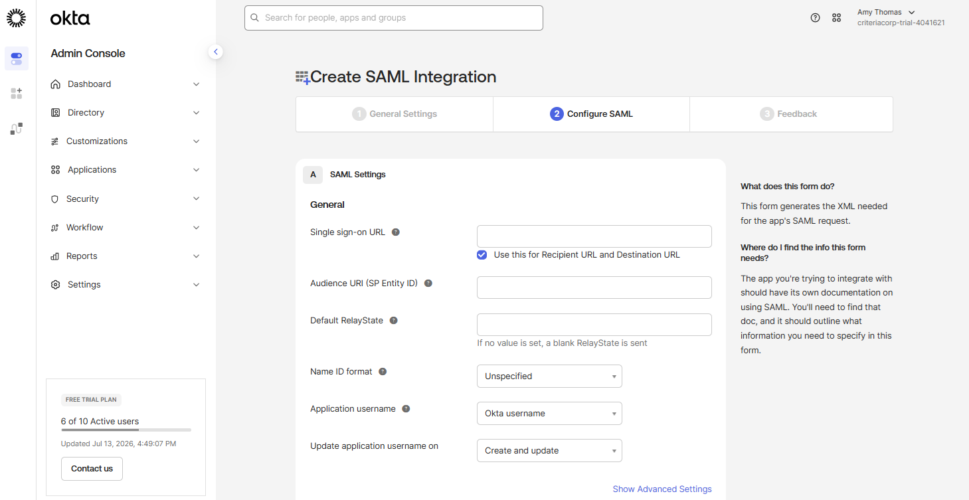Click the search magnifier icon

click(x=254, y=18)
